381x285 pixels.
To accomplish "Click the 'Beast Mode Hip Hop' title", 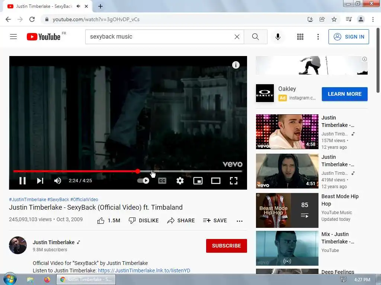I will pyautogui.click(x=340, y=200).
